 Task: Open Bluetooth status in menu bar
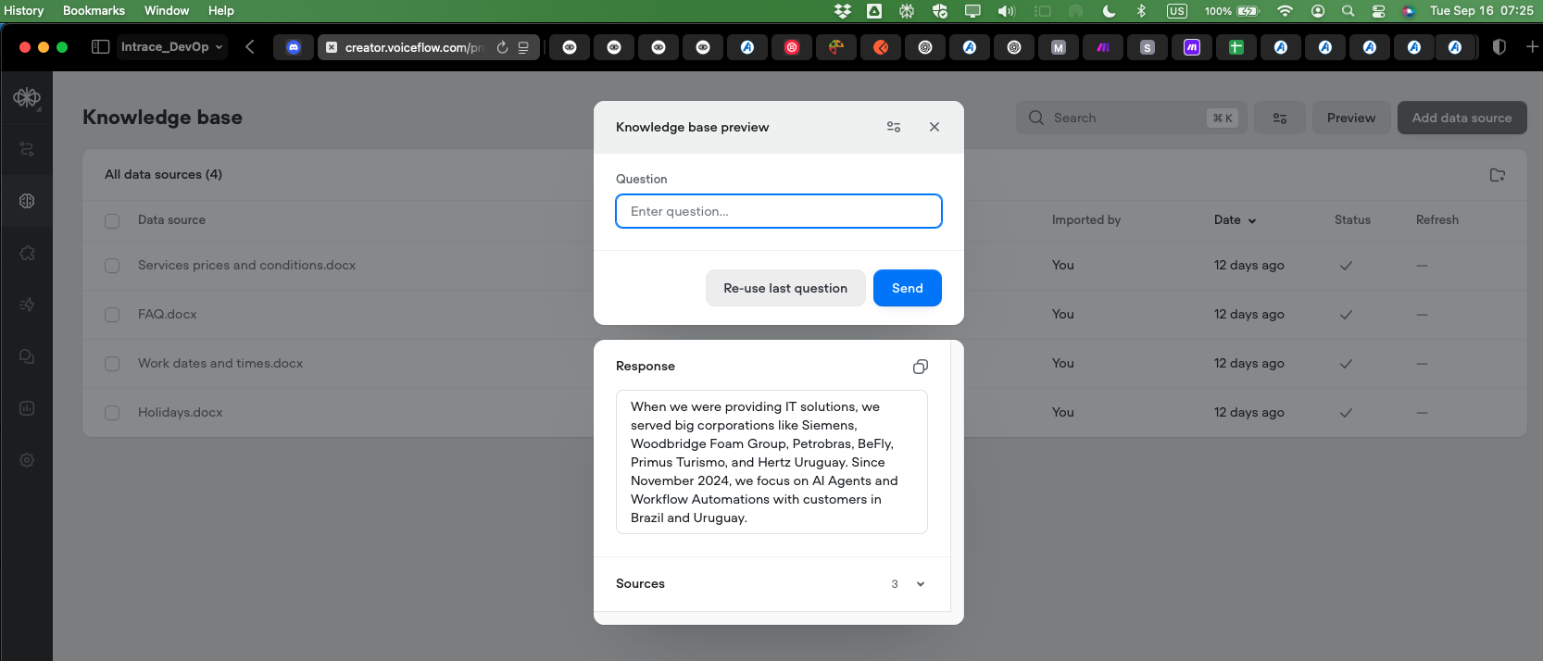click(1141, 11)
